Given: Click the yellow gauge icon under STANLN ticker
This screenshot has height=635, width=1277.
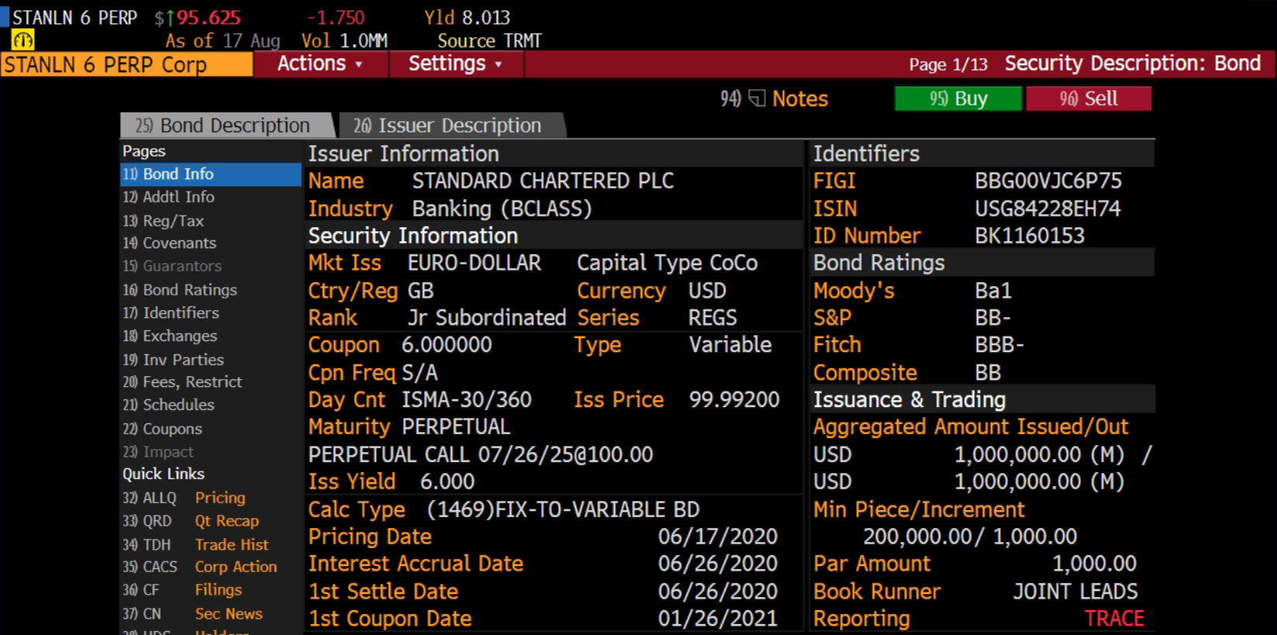Looking at the screenshot, I should click(22, 40).
